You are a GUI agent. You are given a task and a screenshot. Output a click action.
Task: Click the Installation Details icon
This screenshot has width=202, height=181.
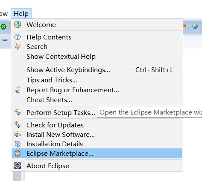point(18,144)
